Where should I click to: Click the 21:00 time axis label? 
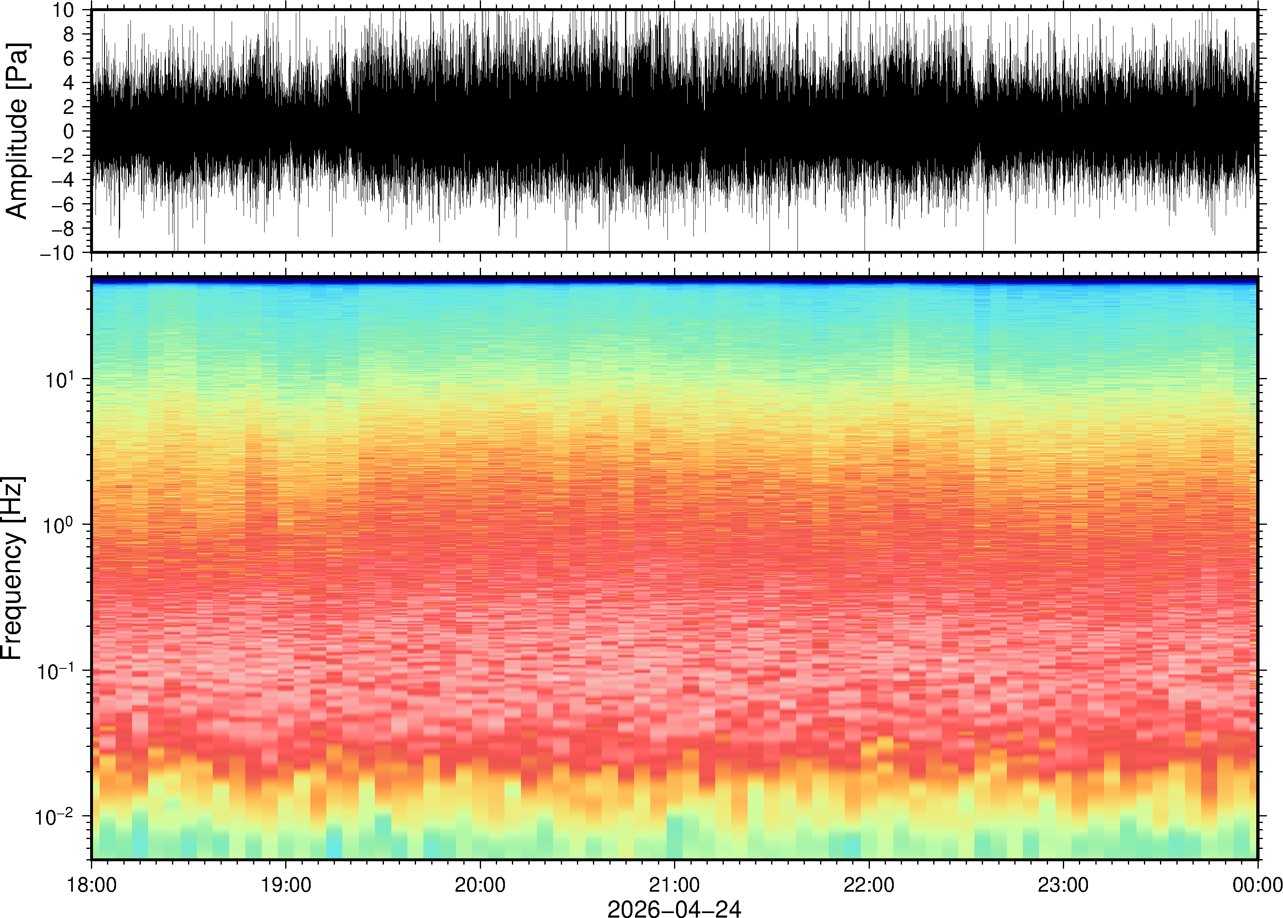point(674,885)
